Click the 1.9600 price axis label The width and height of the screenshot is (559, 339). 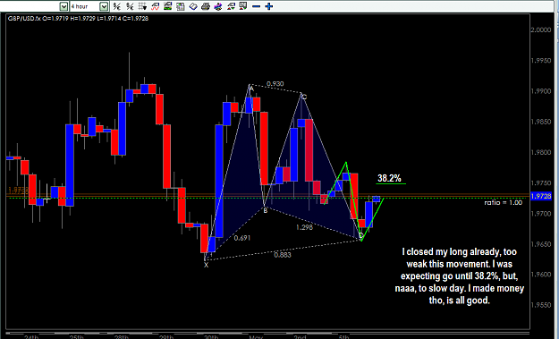pyautogui.click(x=541, y=275)
